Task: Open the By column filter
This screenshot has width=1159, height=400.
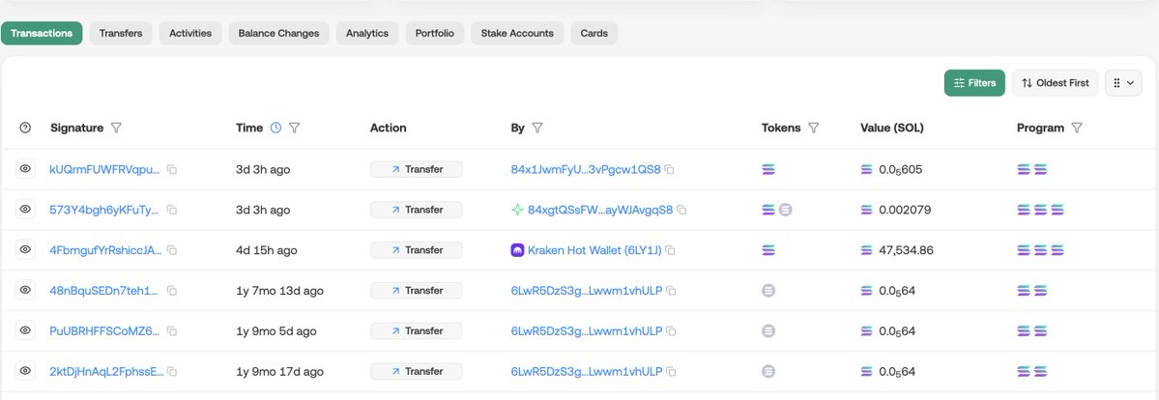Action: point(537,128)
